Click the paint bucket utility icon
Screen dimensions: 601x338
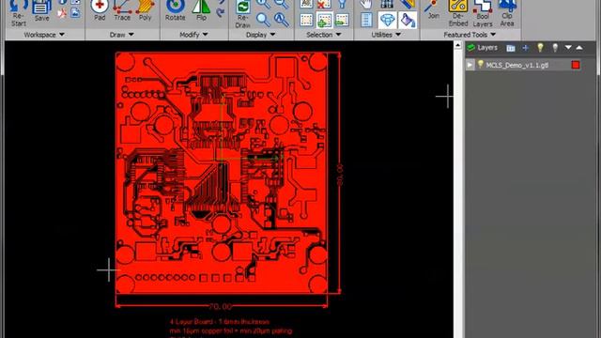tap(408, 20)
